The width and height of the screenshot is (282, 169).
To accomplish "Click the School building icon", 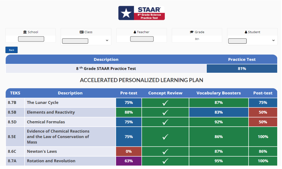I will coord(25,32).
